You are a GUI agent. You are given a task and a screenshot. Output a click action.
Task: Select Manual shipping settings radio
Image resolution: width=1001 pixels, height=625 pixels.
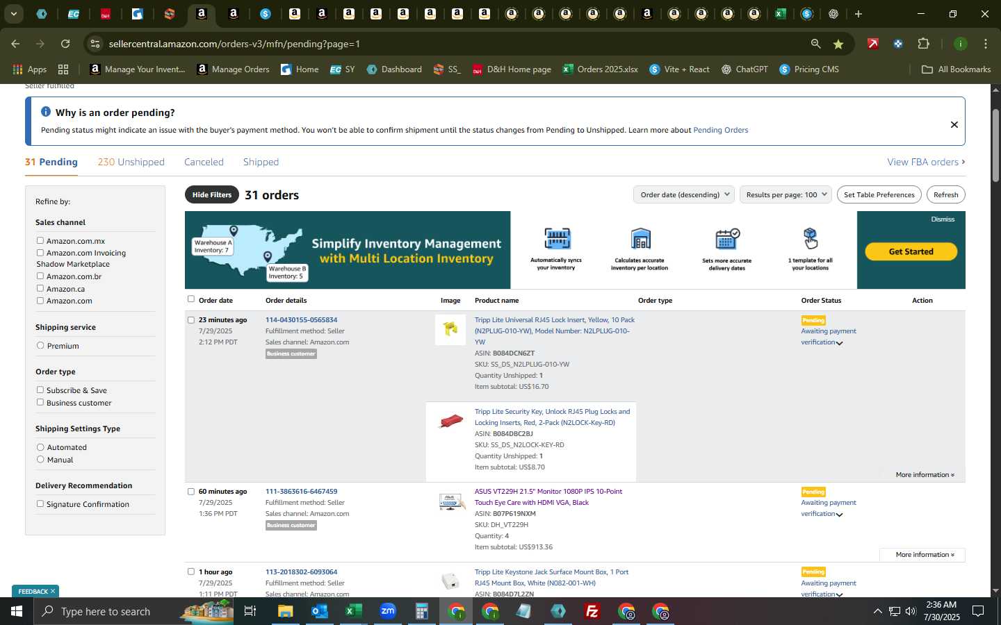point(40,459)
